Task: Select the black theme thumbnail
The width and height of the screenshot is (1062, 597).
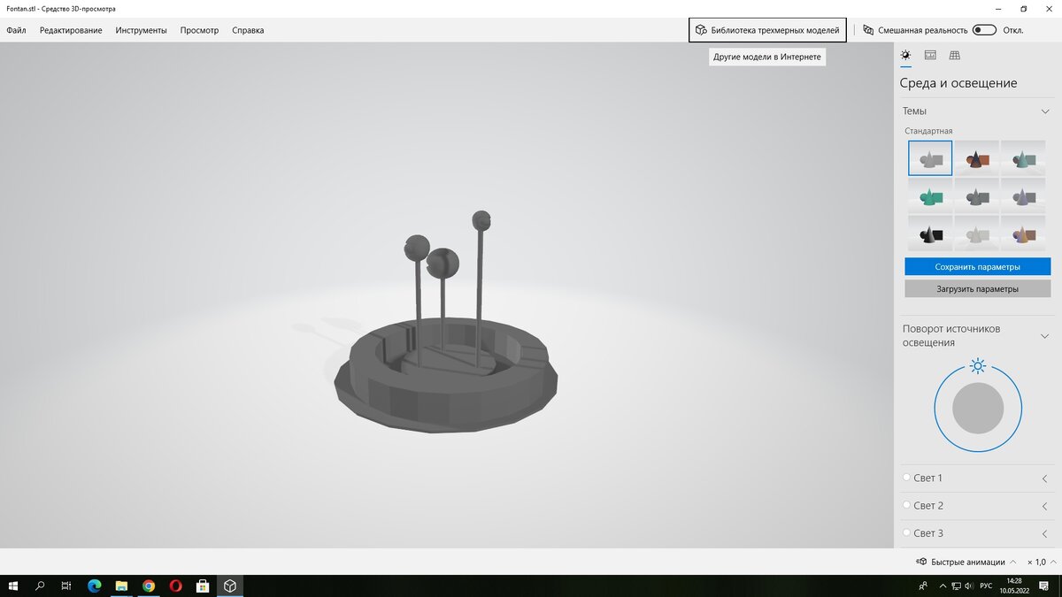Action: (930, 233)
